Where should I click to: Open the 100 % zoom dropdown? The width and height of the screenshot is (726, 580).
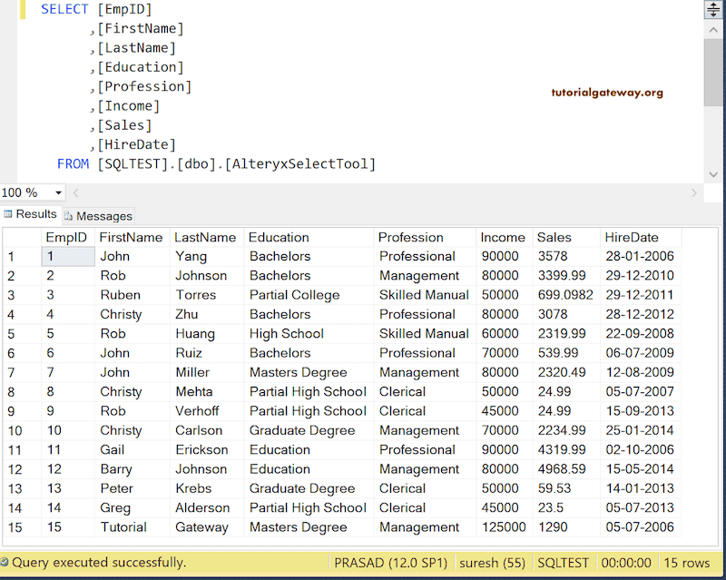point(59,192)
